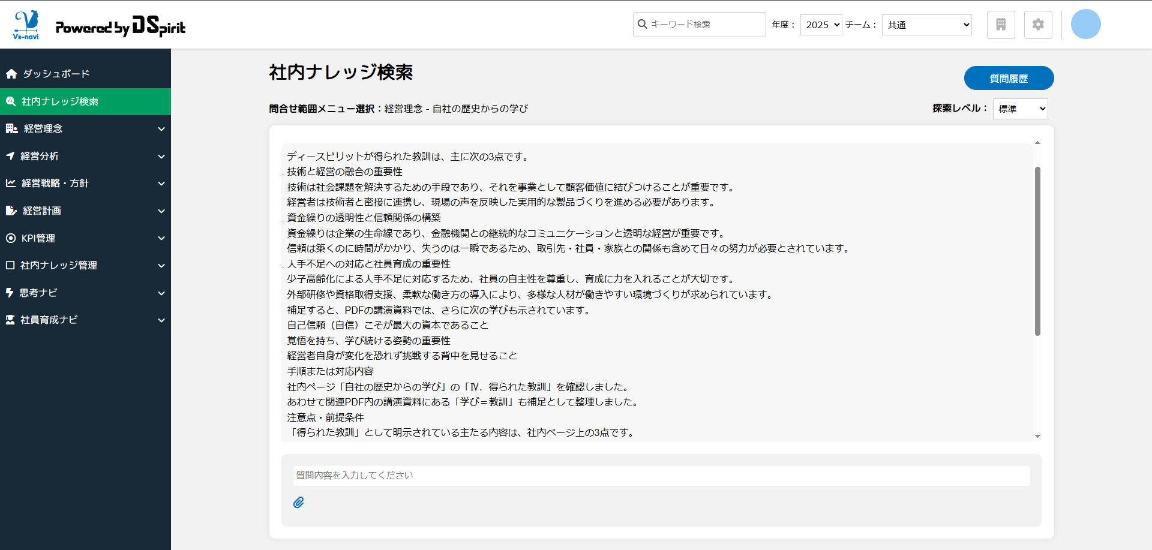Click the line 注意点・前提条件
Screen dimensions: 1152x550
(326, 417)
